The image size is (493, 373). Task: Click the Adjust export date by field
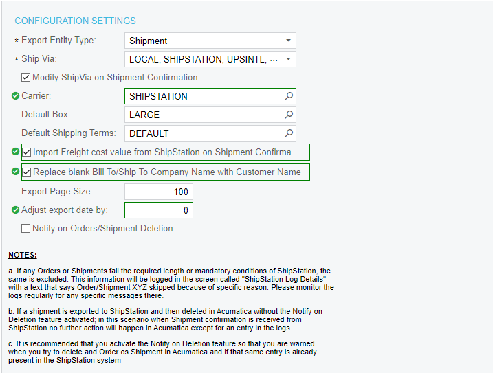point(159,210)
